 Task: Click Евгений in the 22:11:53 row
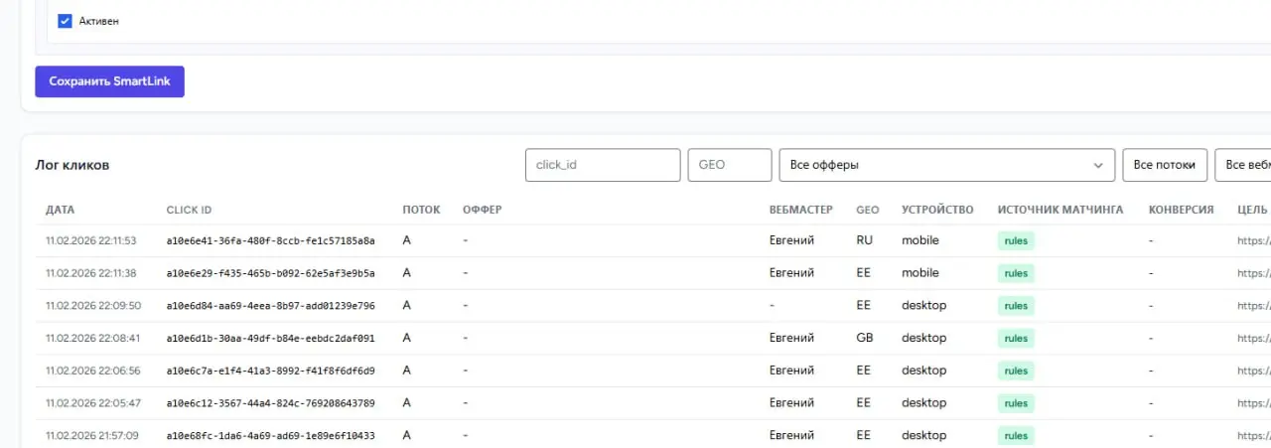(x=791, y=240)
